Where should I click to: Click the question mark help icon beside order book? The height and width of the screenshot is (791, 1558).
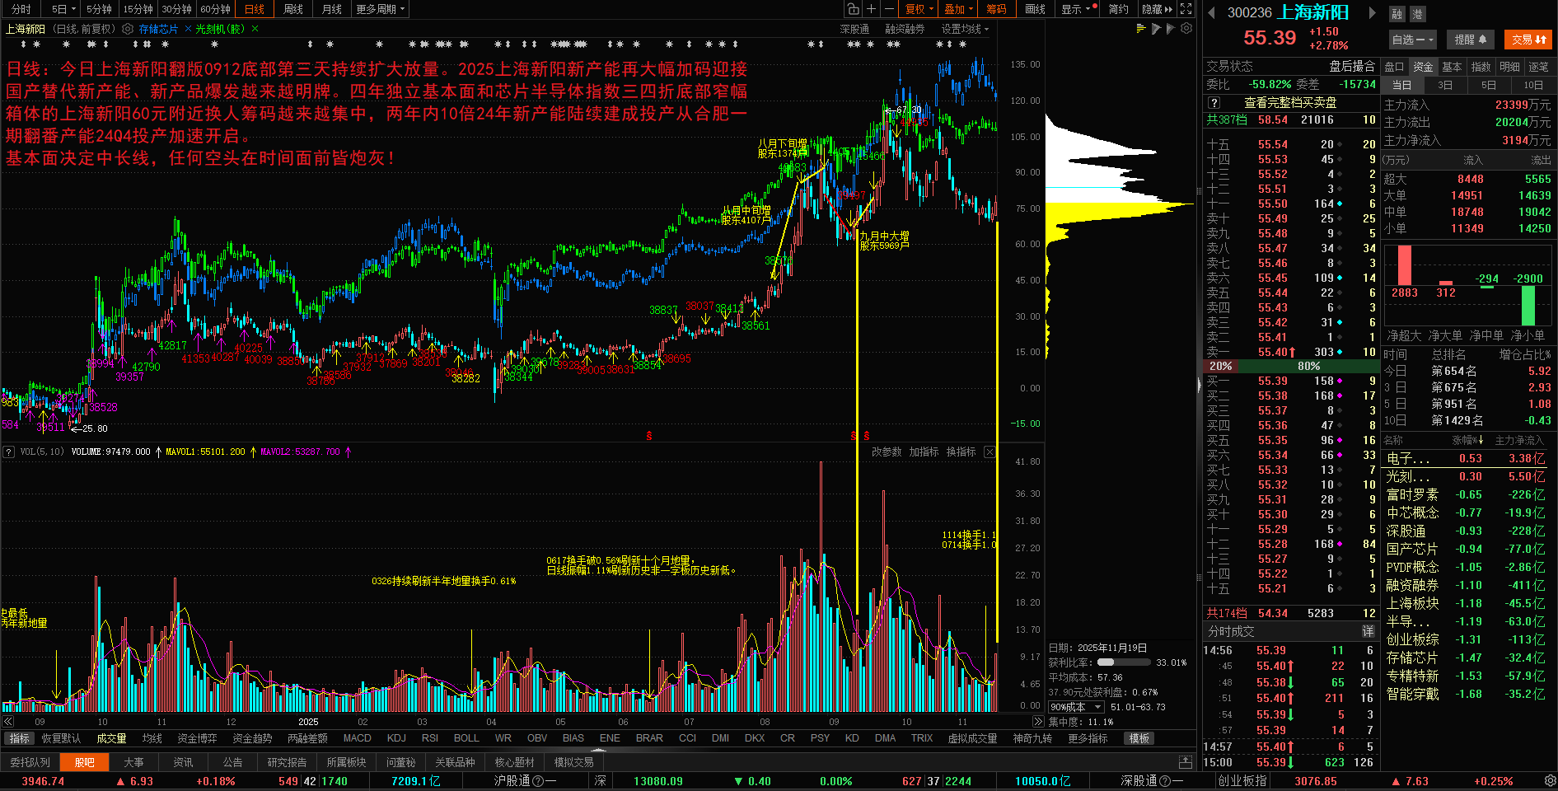(1214, 103)
